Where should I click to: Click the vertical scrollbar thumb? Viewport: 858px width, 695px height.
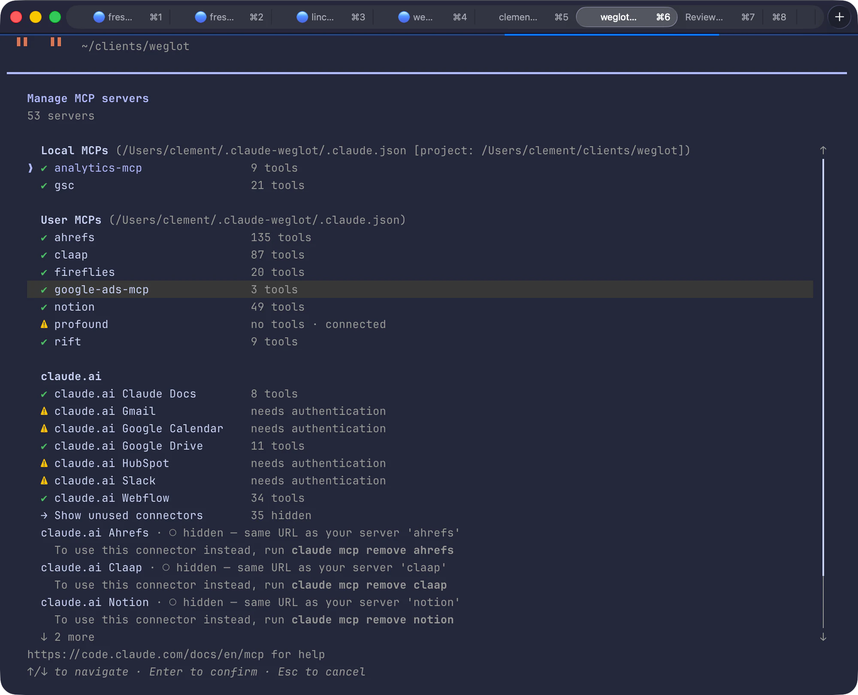[823, 367]
